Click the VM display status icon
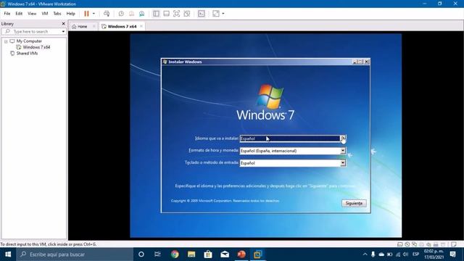Image resolution: width=464 pixels, height=261 pixels. [x=443, y=244]
